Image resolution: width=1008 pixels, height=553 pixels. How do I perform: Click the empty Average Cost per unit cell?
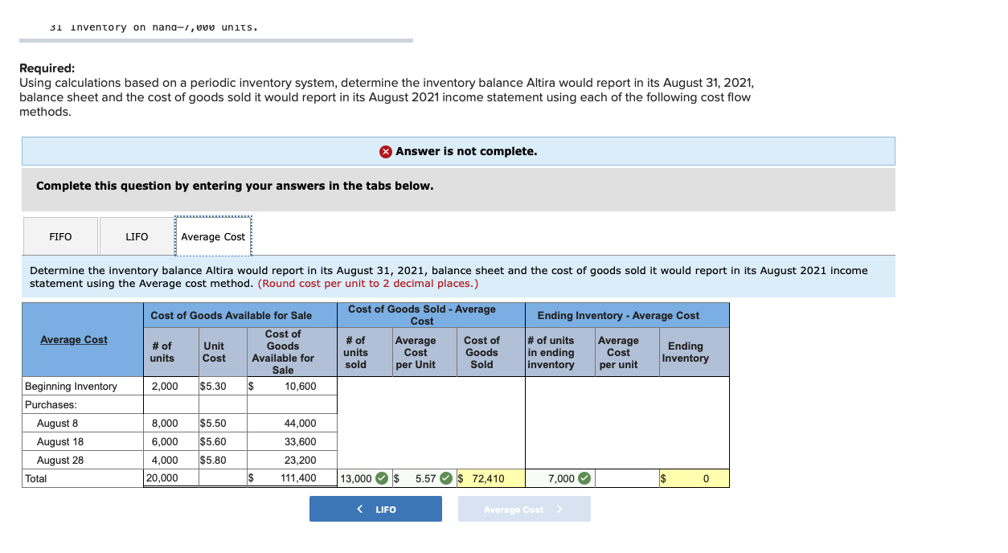tap(626, 477)
